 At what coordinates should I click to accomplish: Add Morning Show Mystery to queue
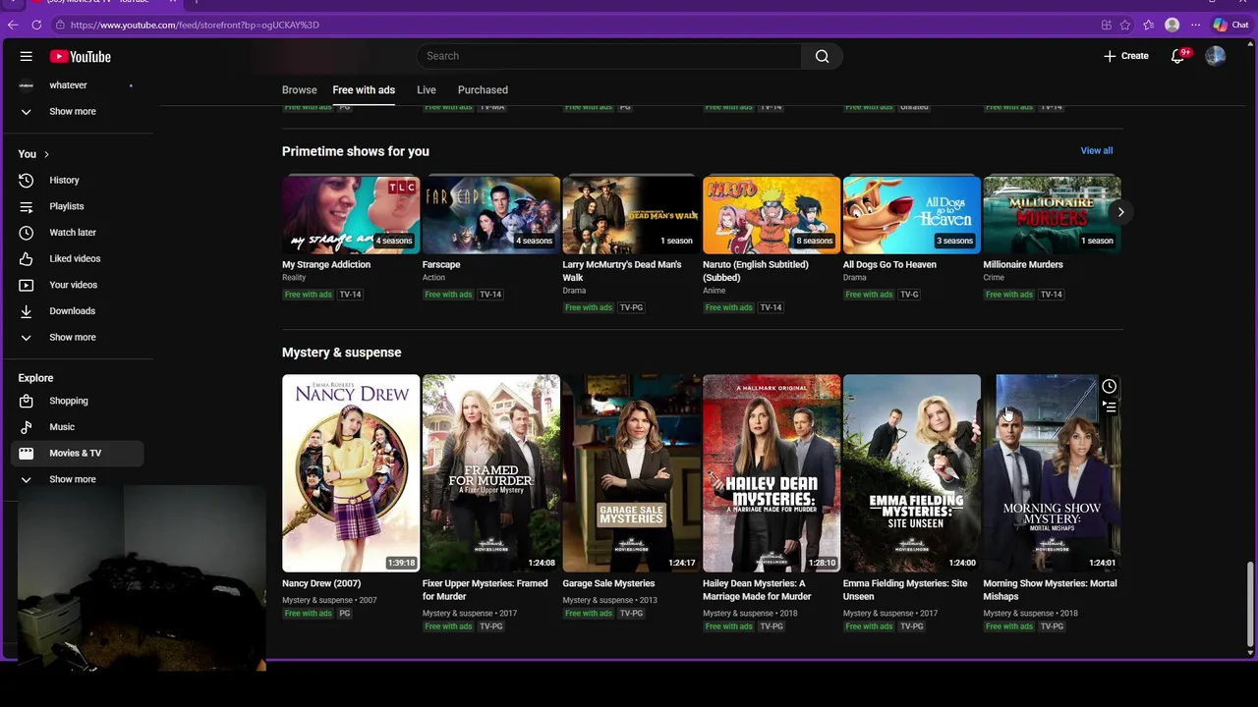tap(1109, 407)
